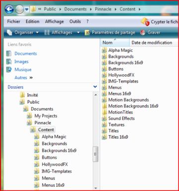179x191 pixels.
Task: Open the Fichier menu
Action: [x=13, y=21]
